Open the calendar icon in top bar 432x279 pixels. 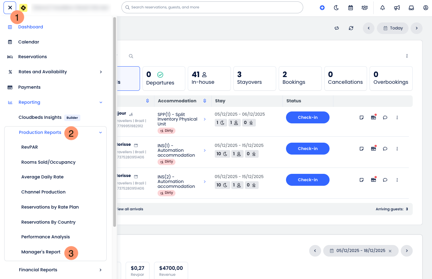pyautogui.click(x=350, y=8)
